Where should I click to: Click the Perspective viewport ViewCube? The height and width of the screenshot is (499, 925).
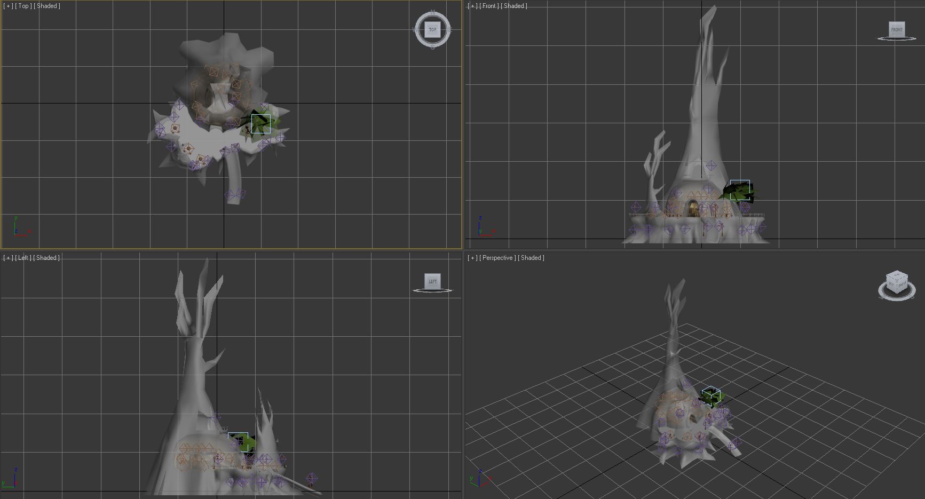[897, 283]
